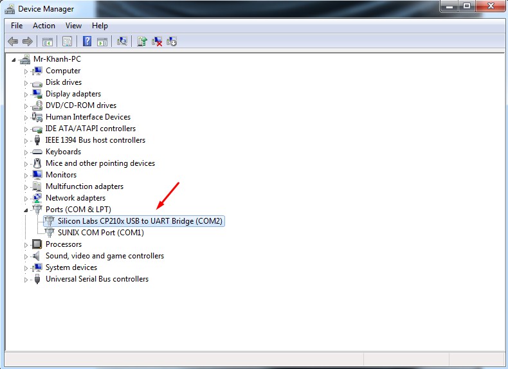The height and width of the screenshot is (369, 508).
Task: Click Uninstall device icon with red X
Action: [x=157, y=42]
